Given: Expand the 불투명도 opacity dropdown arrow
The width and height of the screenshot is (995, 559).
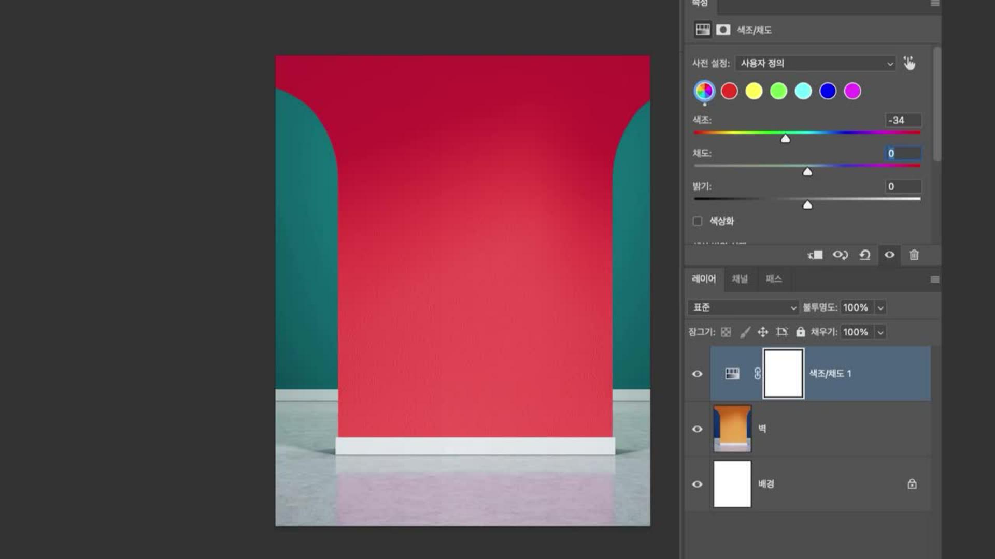Looking at the screenshot, I should [x=880, y=307].
